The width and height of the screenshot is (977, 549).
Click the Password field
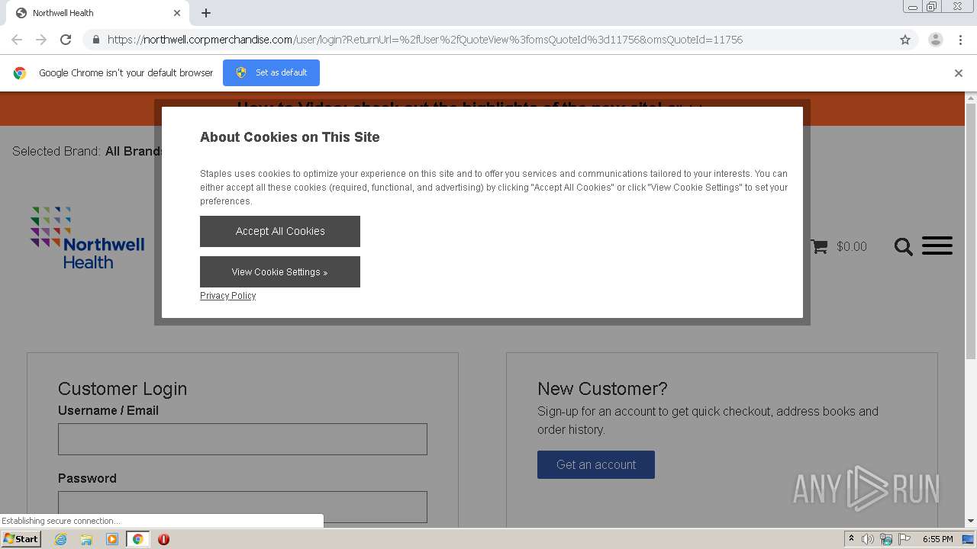[x=243, y=507]
